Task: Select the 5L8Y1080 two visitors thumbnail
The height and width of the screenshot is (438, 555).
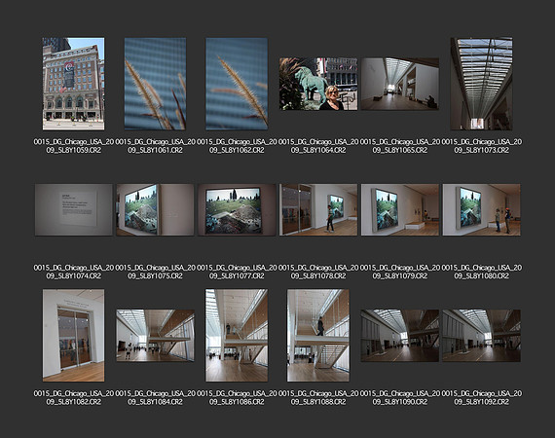Action: [x=481, y=209]
